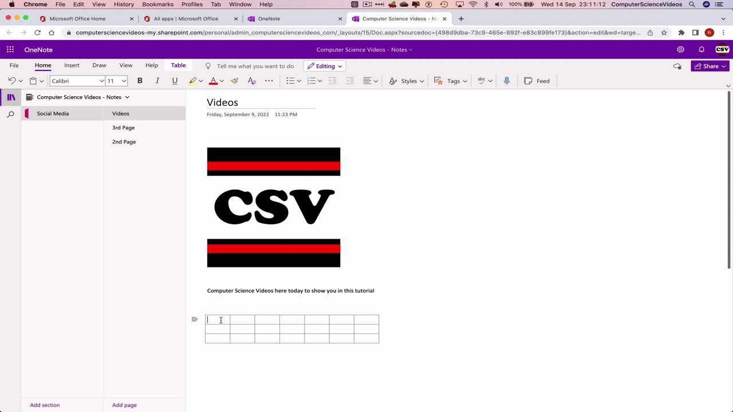733x412 pixels.
Task: Switch to Microsoft Office Home browser tab
Action: click(x=86, y=18)
